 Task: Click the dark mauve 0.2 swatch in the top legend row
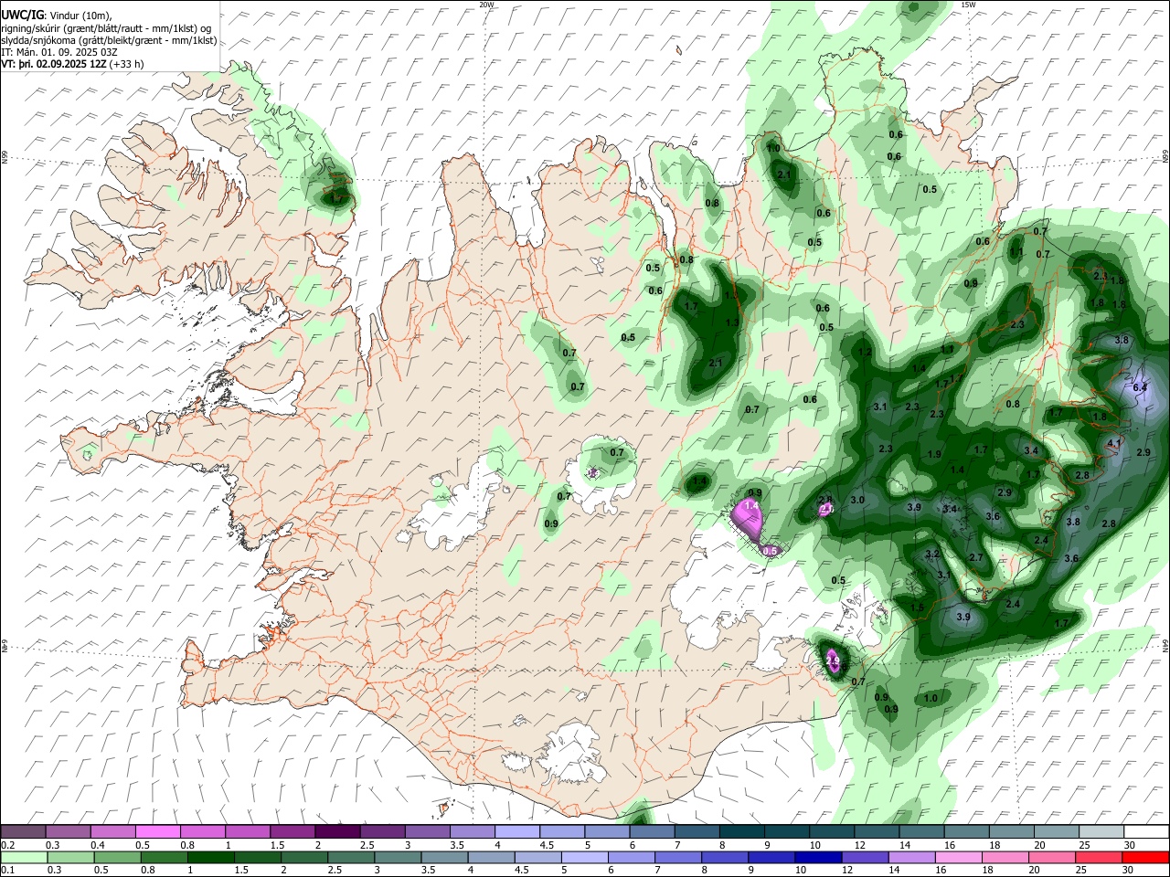pyautogui.click(x=23, y=832)
